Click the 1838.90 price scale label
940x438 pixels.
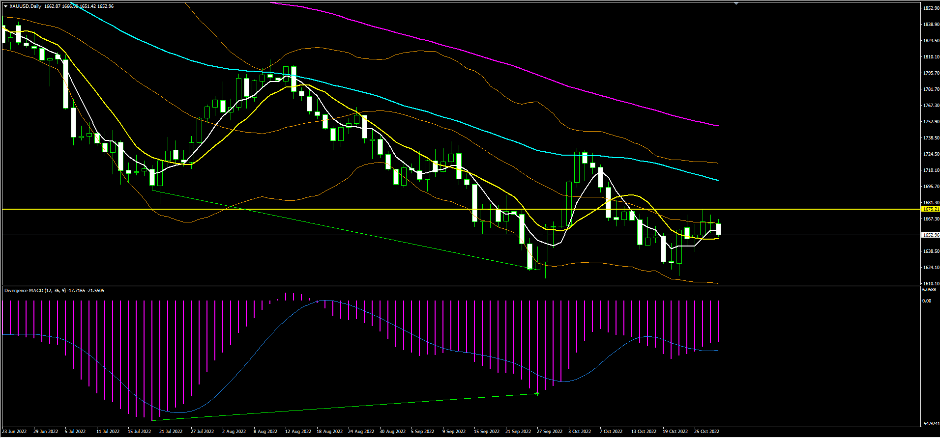pyautogui.click(x=931, y=25)
